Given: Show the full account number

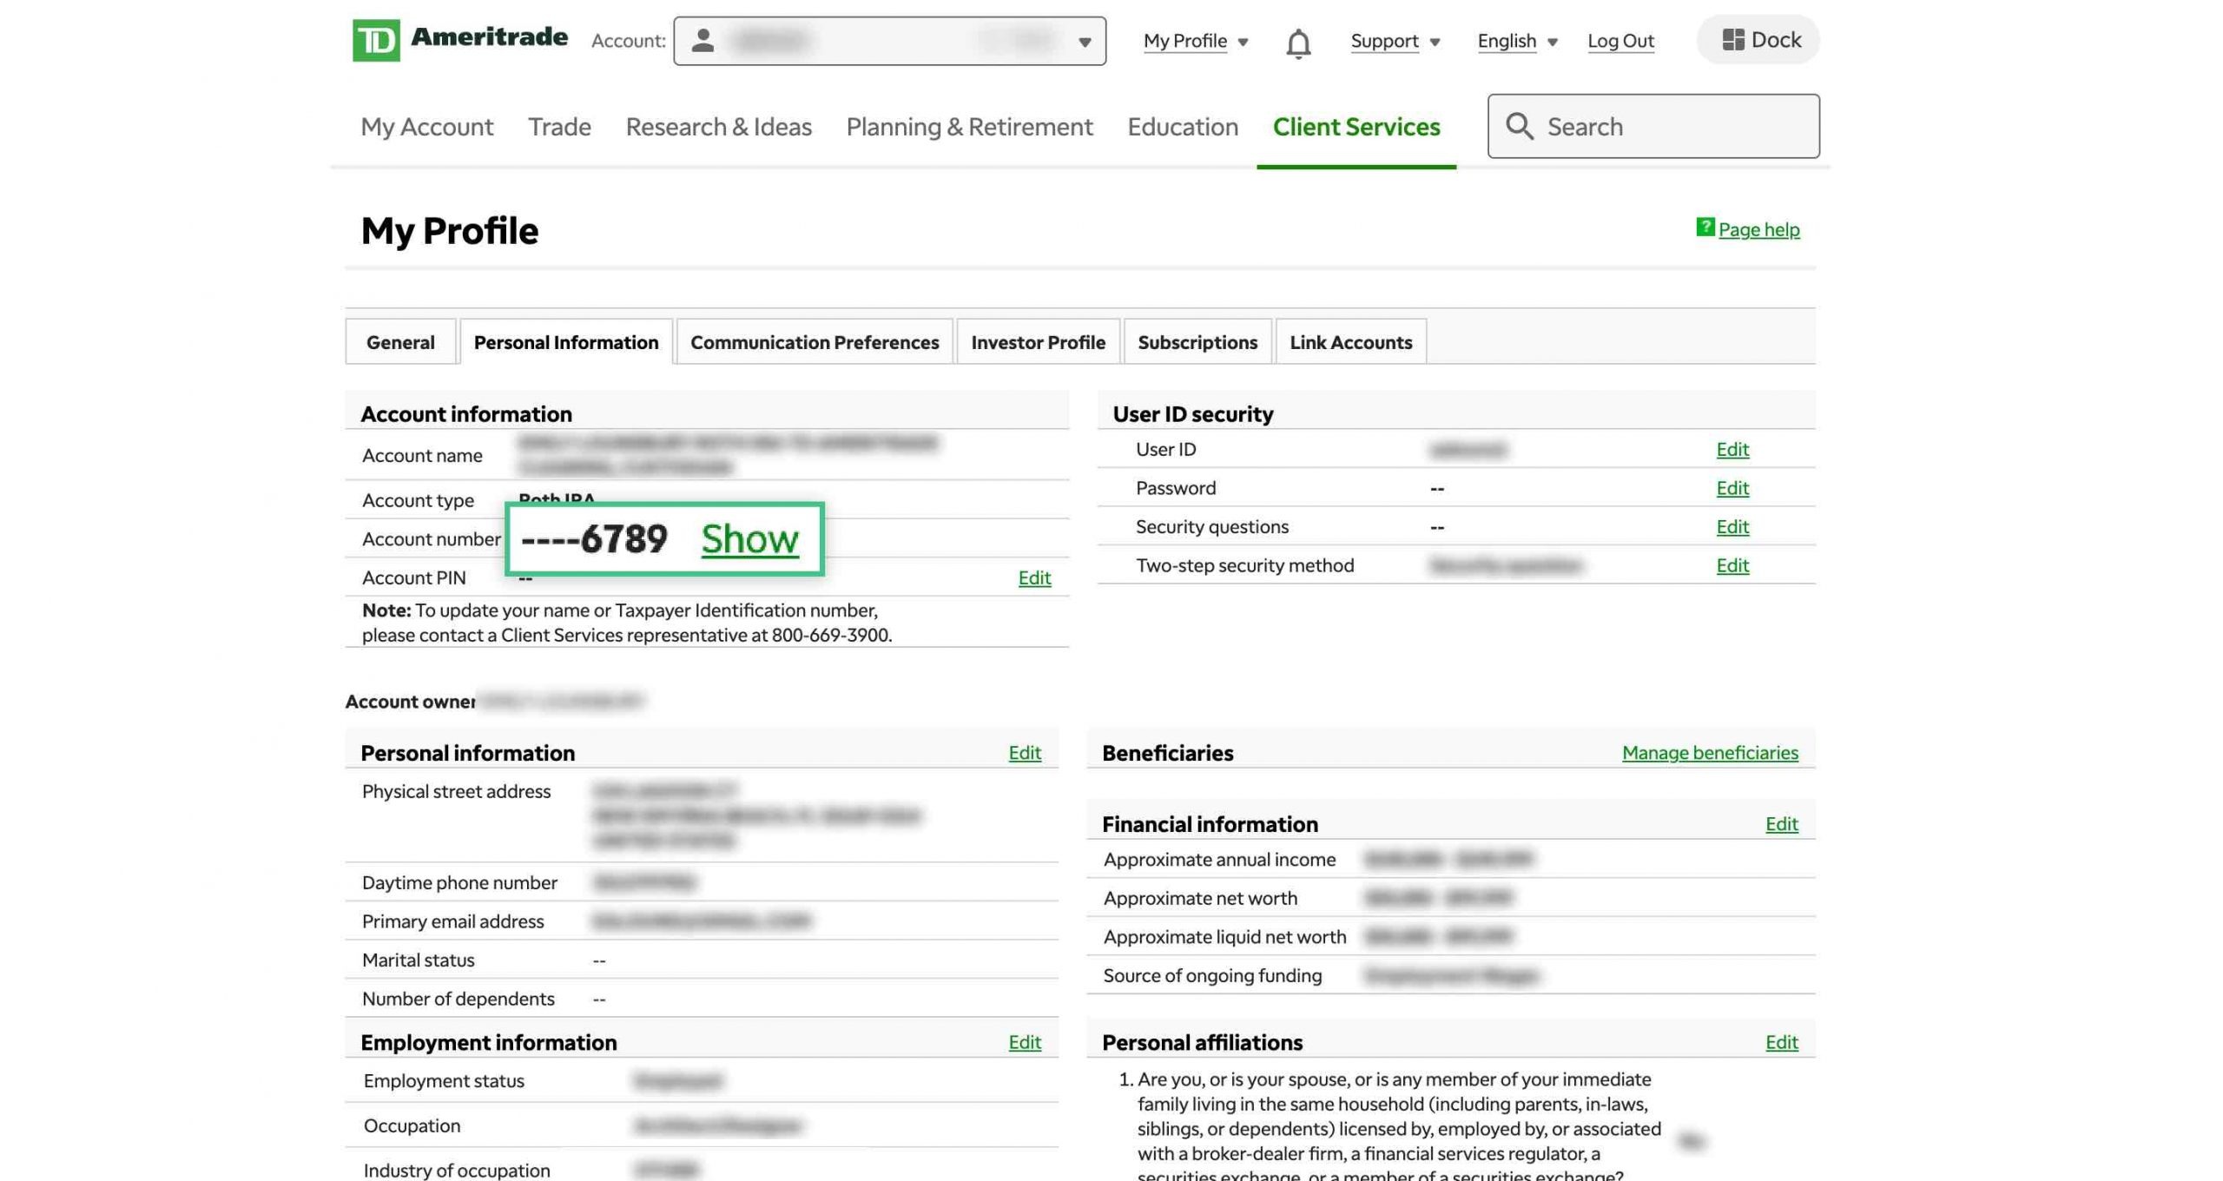Looking at the screenshot, I should pyautogui.click(x=749, y=538).
